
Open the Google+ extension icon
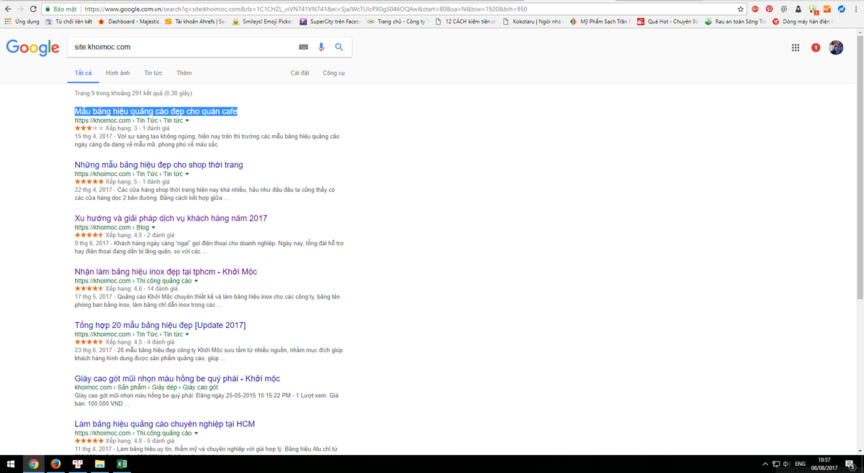[x=755, y=9]
